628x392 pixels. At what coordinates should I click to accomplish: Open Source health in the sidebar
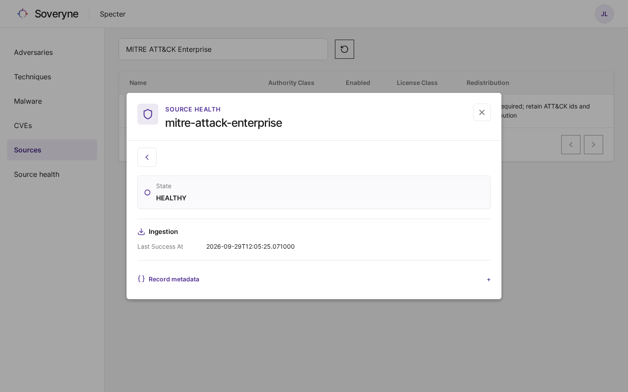[52, 174]
